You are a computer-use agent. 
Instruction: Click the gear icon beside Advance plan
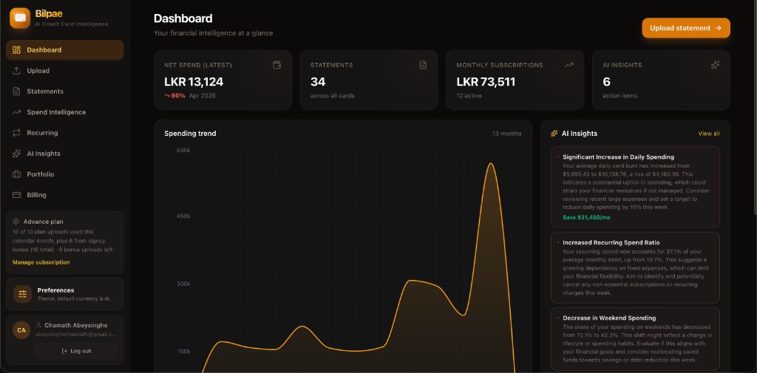coord(16,222)
